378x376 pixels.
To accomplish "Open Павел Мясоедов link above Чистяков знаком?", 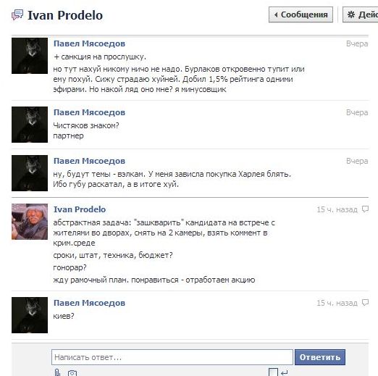I will (89, 112).
